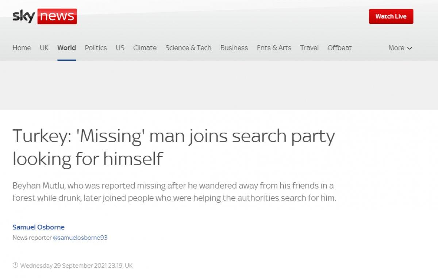The image size is (438, 278).
Task: Go to the UK news section
Action: coord(44,48)
